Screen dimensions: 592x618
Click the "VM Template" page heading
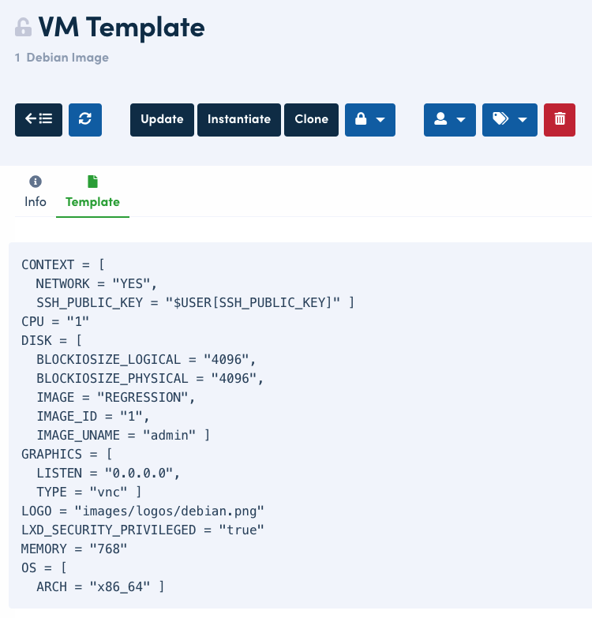122,28
